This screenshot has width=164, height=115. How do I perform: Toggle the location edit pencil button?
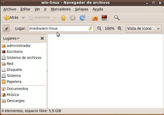click(6, 28)
